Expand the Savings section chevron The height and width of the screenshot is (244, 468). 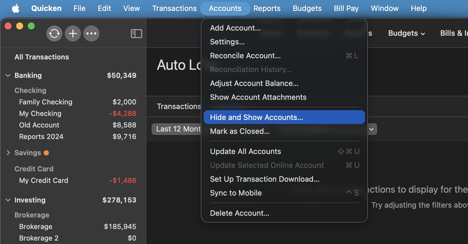[x=8, y=153]
